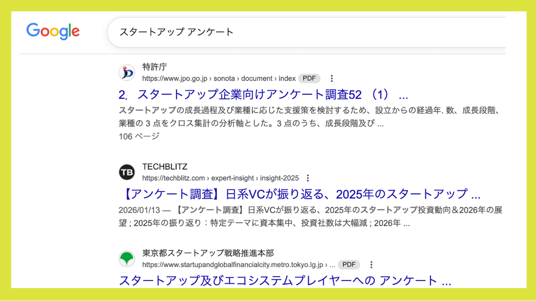Click the green Tokyo Metropolitan favicon
Screen dimensions: 536x301
pyautogui.click(x=126, y=259)
